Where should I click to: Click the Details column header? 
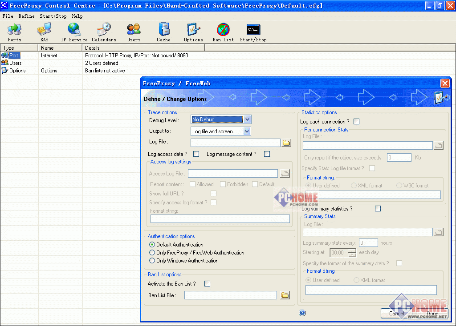[144, 48]
